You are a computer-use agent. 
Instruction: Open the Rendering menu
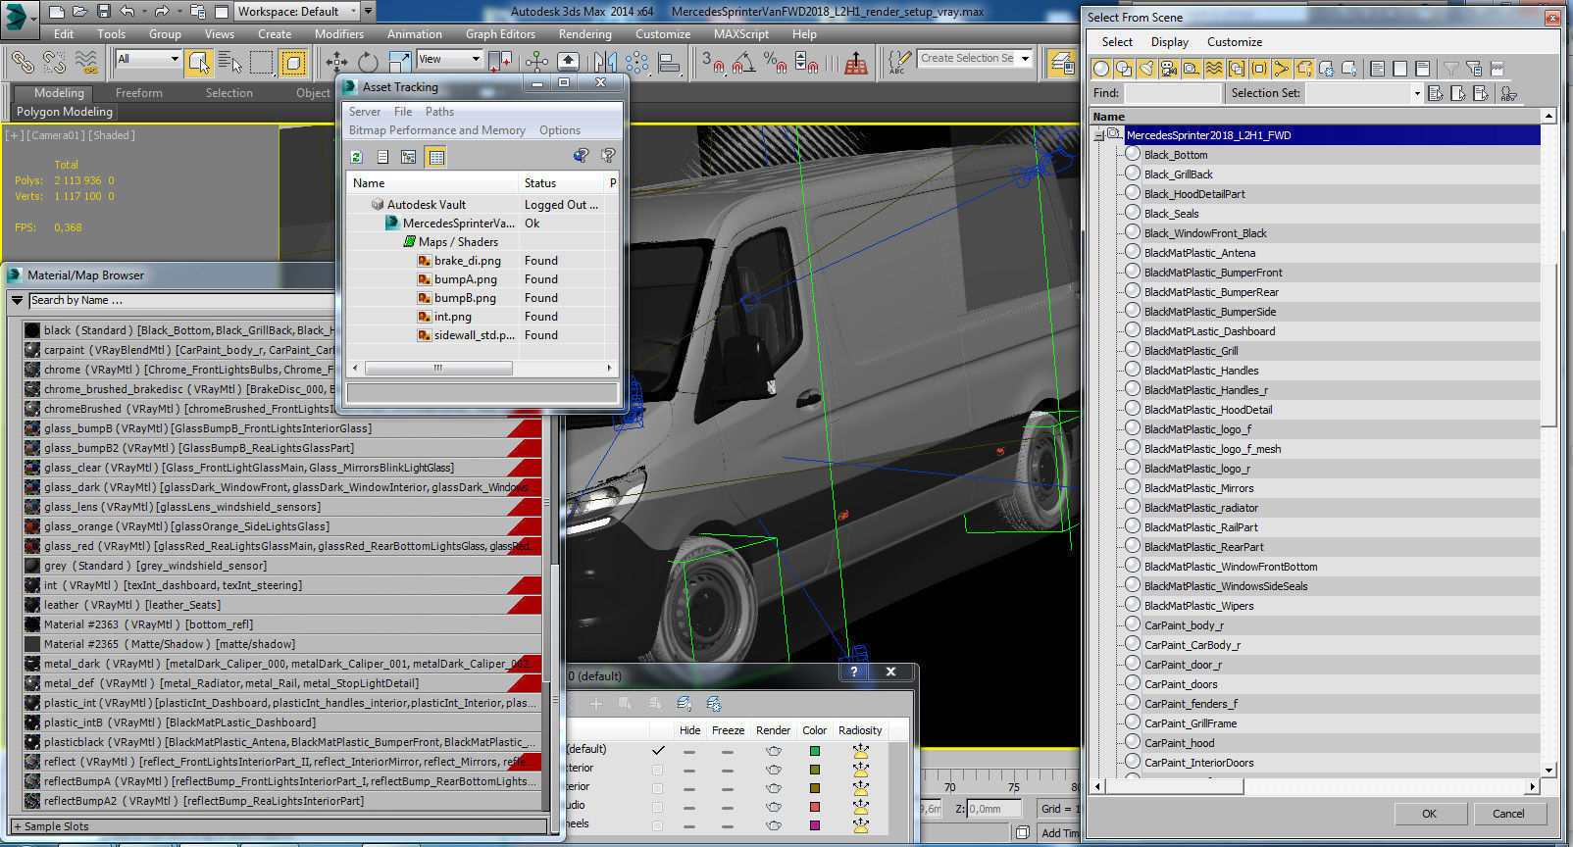[585, 34]
